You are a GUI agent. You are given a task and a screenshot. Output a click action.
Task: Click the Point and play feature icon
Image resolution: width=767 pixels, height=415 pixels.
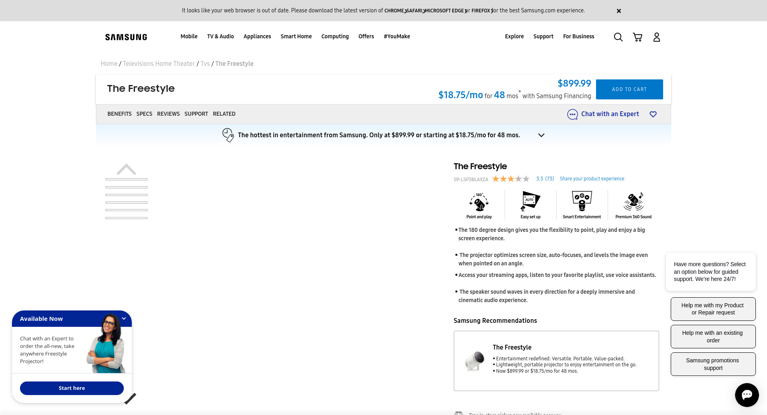[479, 202]
